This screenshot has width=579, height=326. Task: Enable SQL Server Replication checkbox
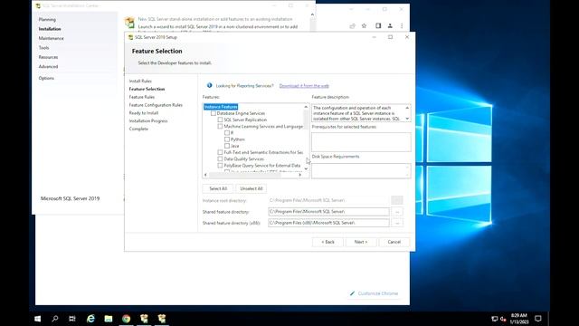point(220,120)
